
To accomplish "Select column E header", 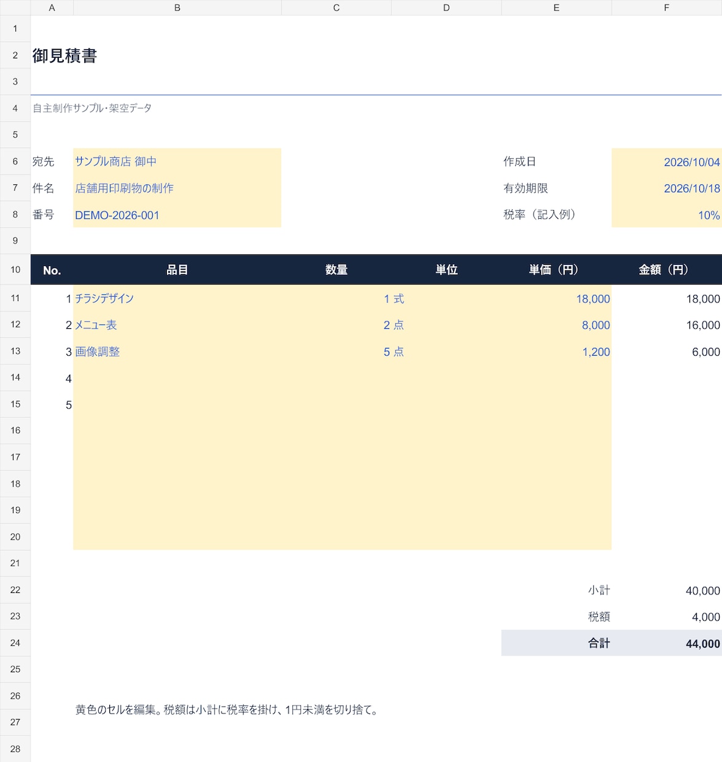I will (x=556, y=7).
